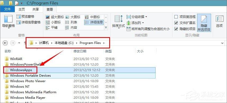Go forward with the forward arrow
227x103 pixels.
tap(13, 43)
